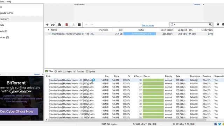Screen dimensions: 224x126
Task: Click the lightbulb icon beside search box
Action: click(218, 24)
